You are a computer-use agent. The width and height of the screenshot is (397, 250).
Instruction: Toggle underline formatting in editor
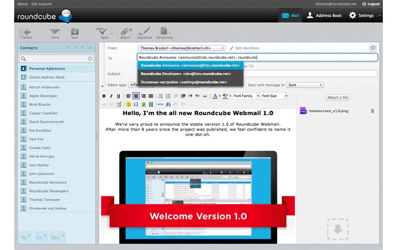119,96
